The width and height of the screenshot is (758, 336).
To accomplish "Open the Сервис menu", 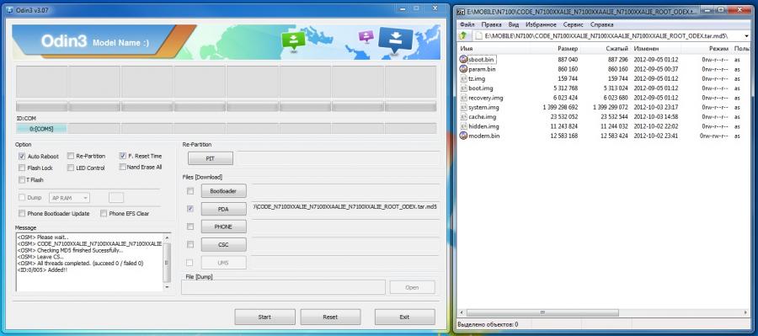I will [x=574, y=24].
